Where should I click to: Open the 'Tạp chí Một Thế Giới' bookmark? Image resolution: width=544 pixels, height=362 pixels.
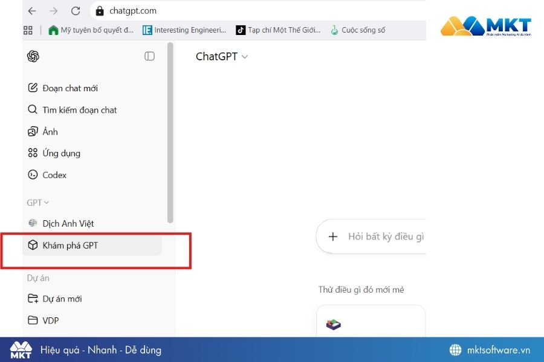[278, 30]
